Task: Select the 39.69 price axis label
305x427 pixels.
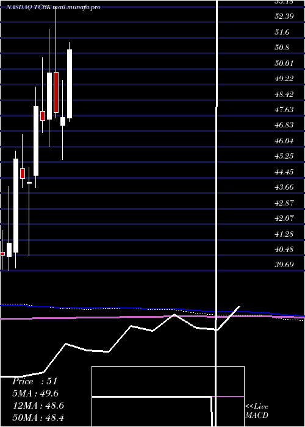Action: pos(284,265)
